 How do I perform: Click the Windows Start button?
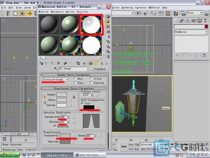pos(10,155)
